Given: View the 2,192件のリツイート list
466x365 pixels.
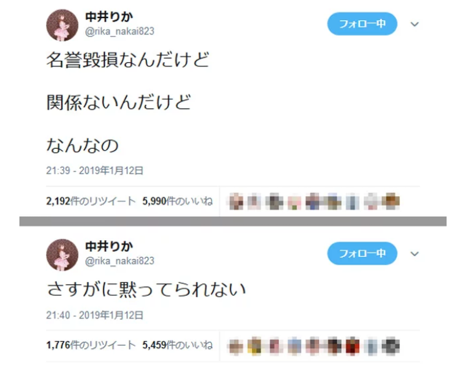Looking at the screenshot, I should pyautogui.click(x=91, y=201).
